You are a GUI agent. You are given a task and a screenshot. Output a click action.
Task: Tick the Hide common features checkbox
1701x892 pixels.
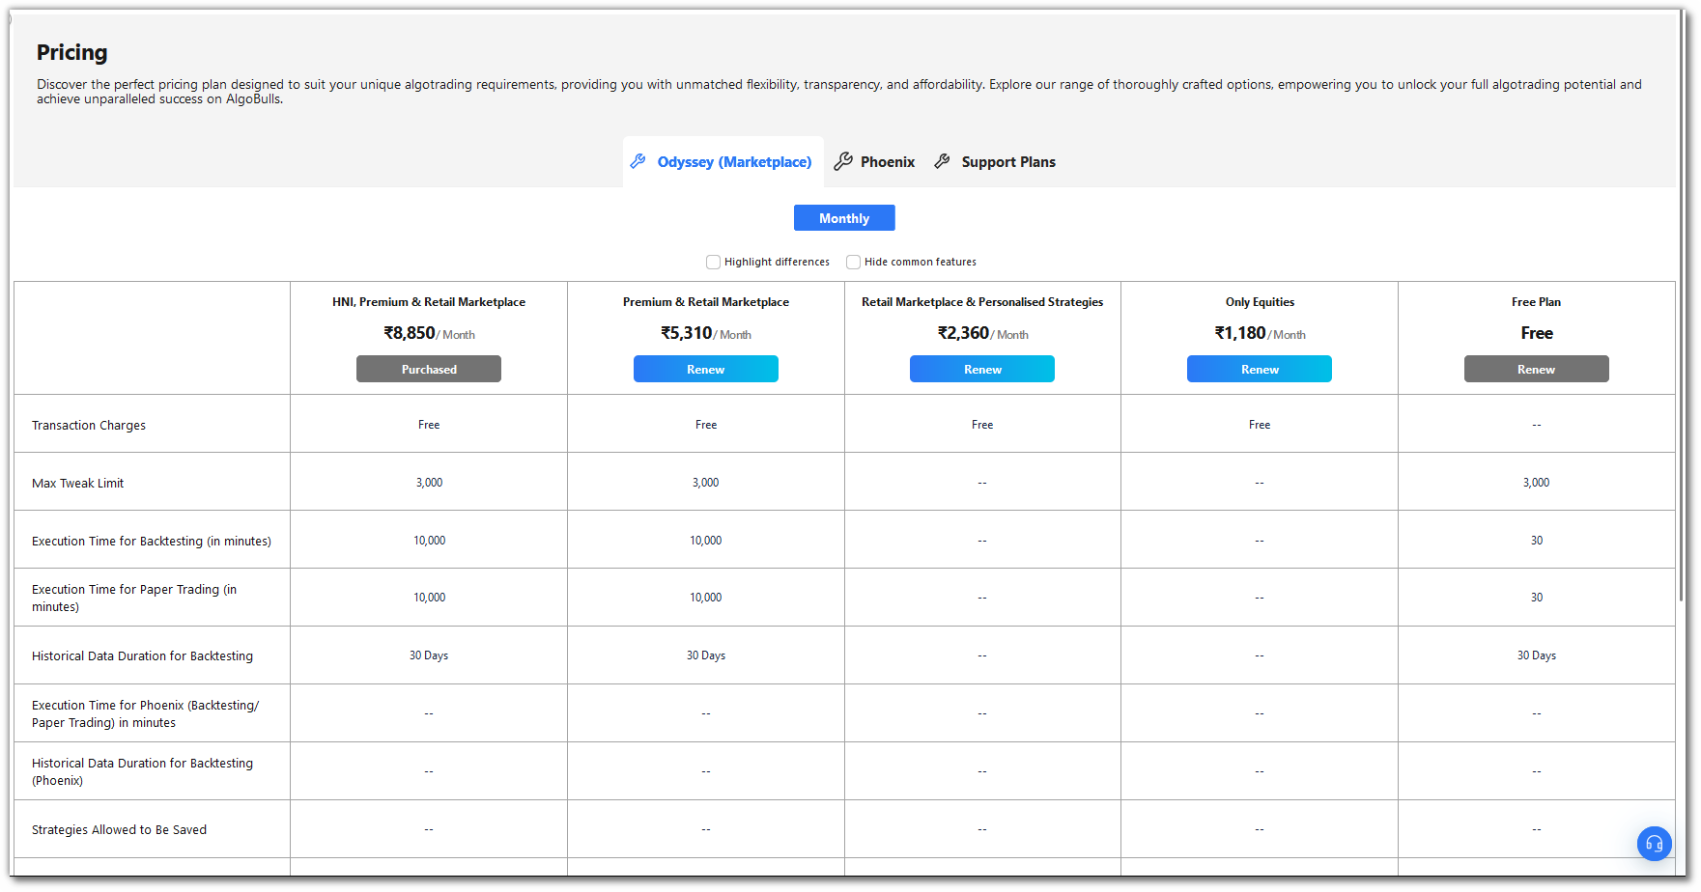[853, 262]
